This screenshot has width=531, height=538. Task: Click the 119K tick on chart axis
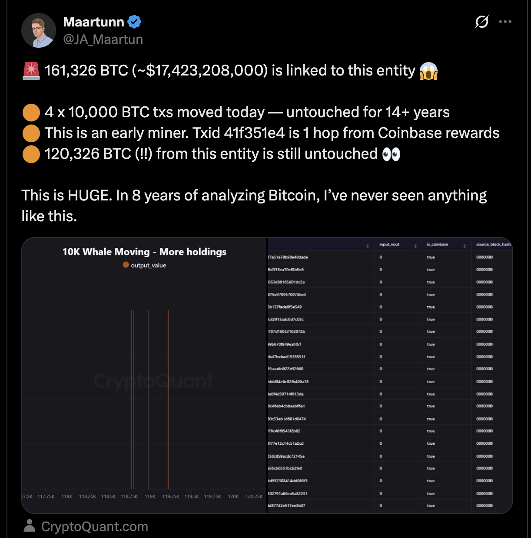(150, 496)
